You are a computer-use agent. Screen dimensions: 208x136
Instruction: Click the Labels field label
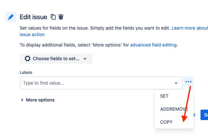26,73
